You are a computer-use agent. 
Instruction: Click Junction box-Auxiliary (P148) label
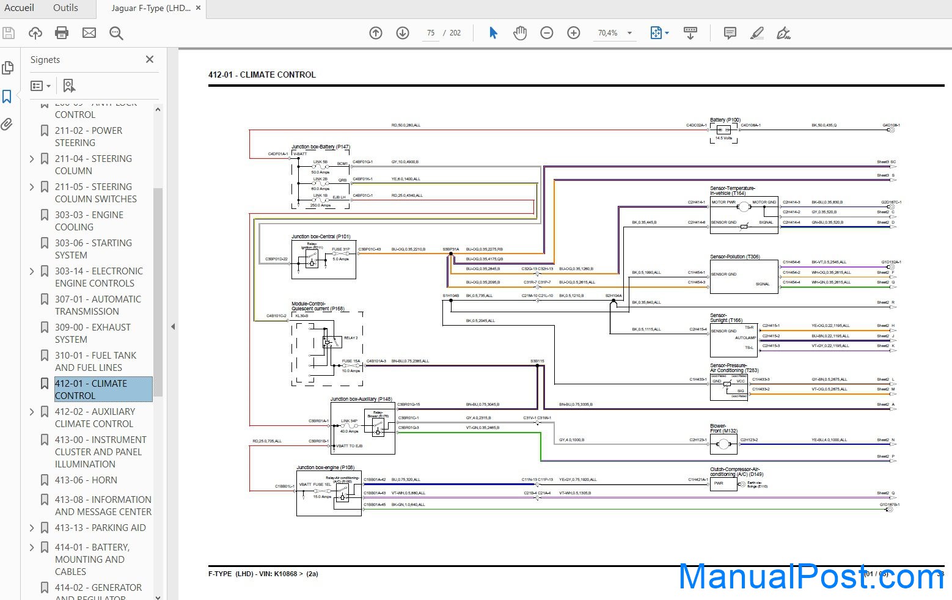(361, 399)
